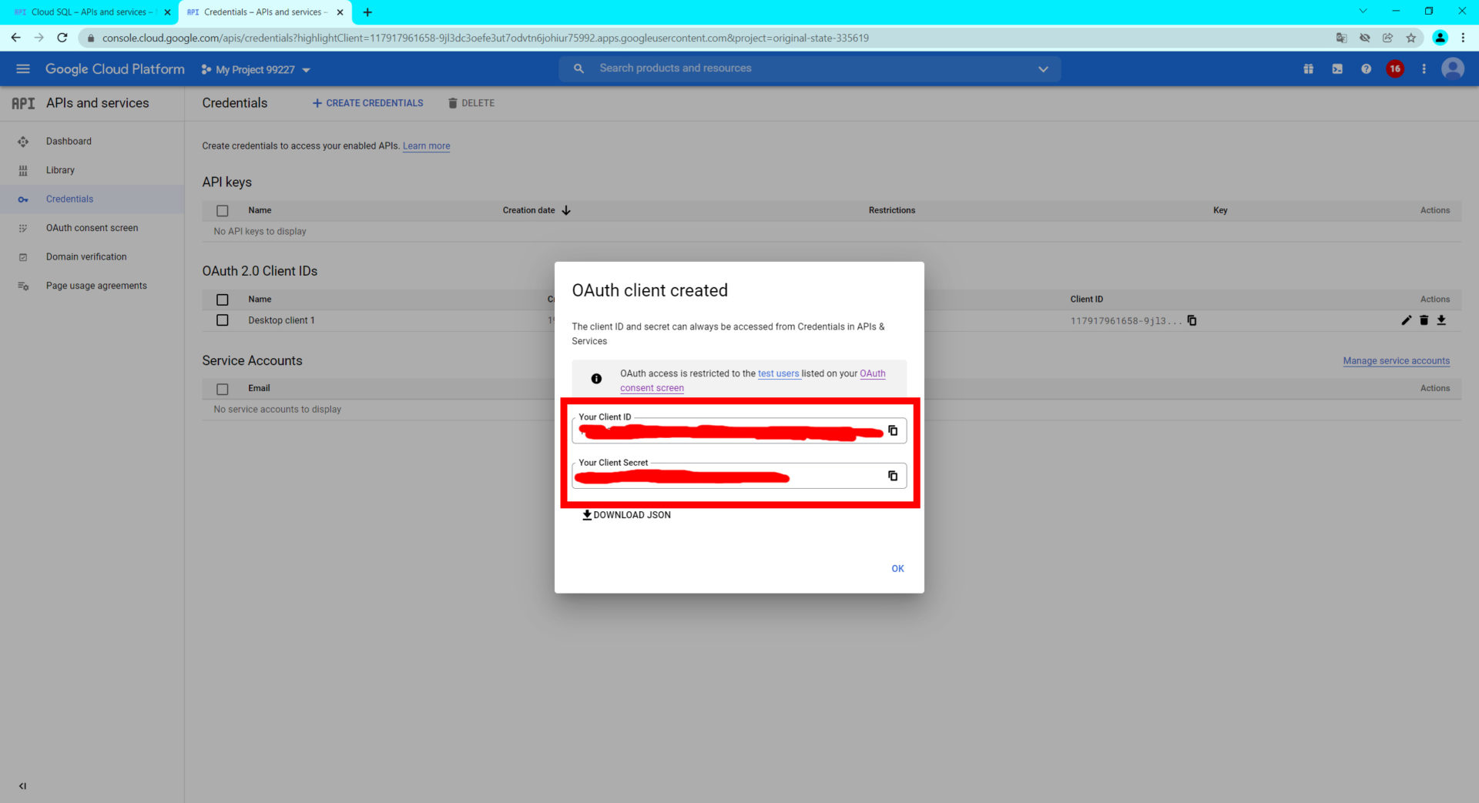Sort API keys by Creation date arrow
This screenshot has height=803, width=1479.
(x=566, y=210)
